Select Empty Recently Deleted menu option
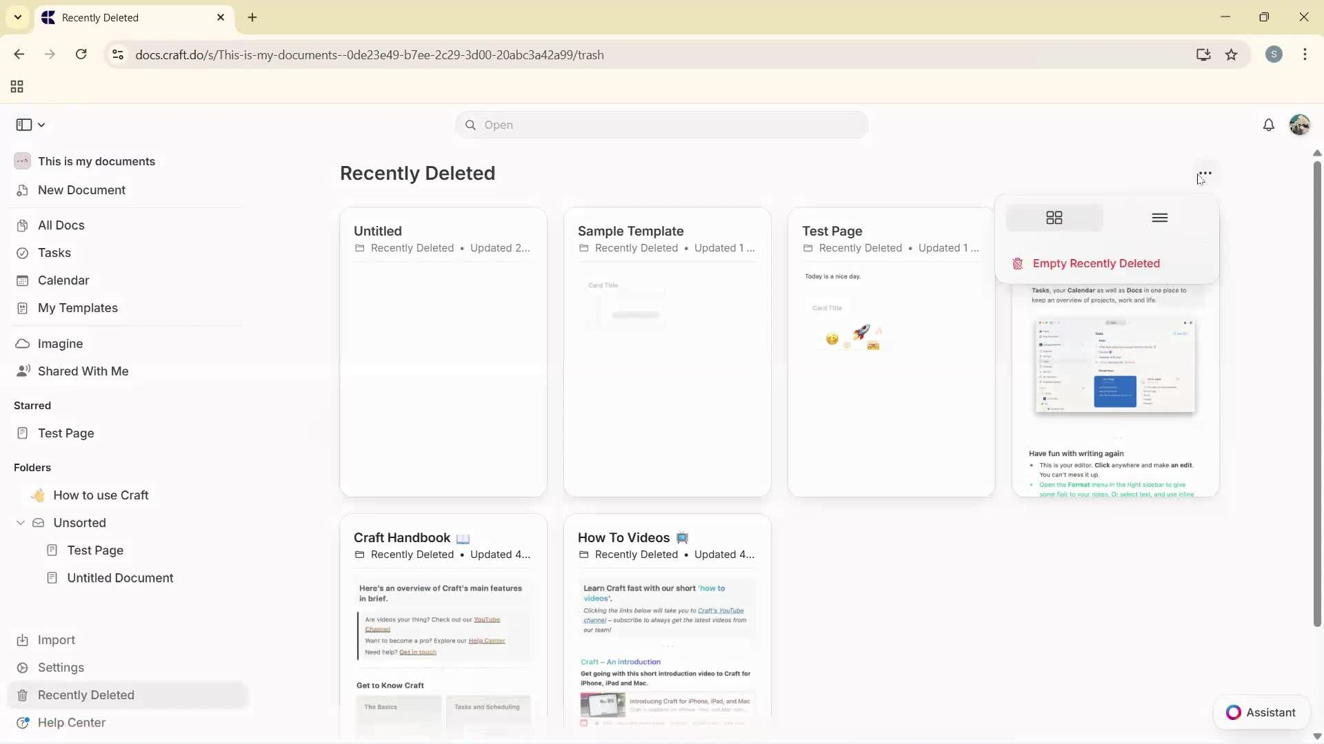Viewport: 1324px width, 744px height. click(x=1095, y=263)
